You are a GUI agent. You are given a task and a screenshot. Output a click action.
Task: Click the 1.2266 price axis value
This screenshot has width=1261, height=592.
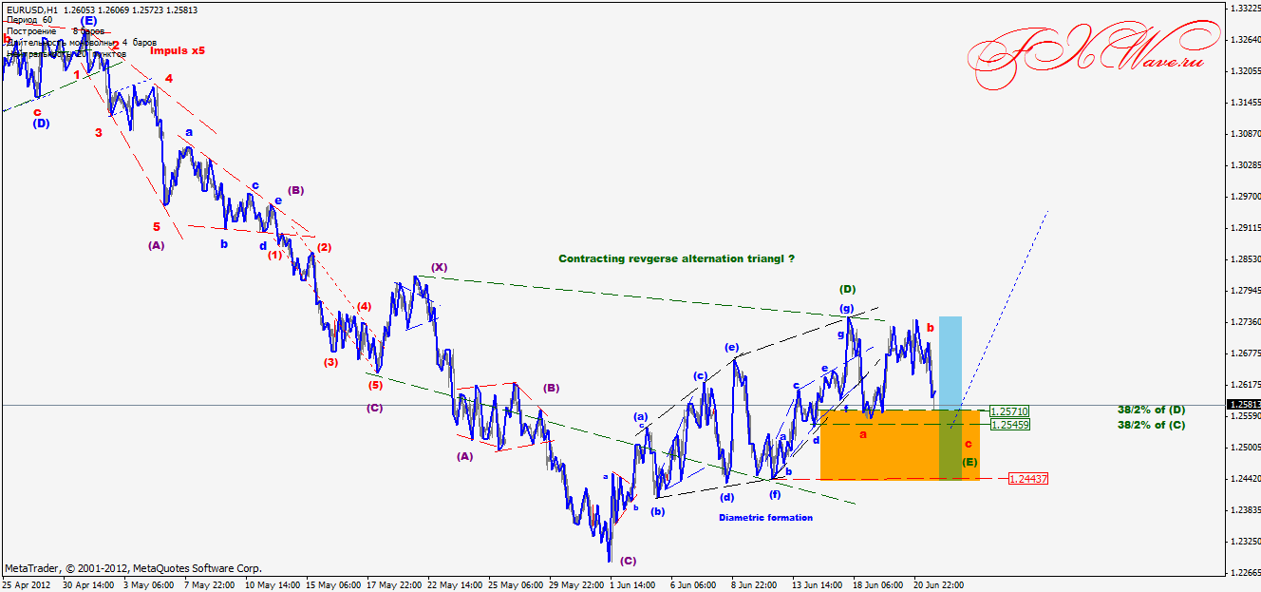pyautogui.click(x=1244, y=573)
